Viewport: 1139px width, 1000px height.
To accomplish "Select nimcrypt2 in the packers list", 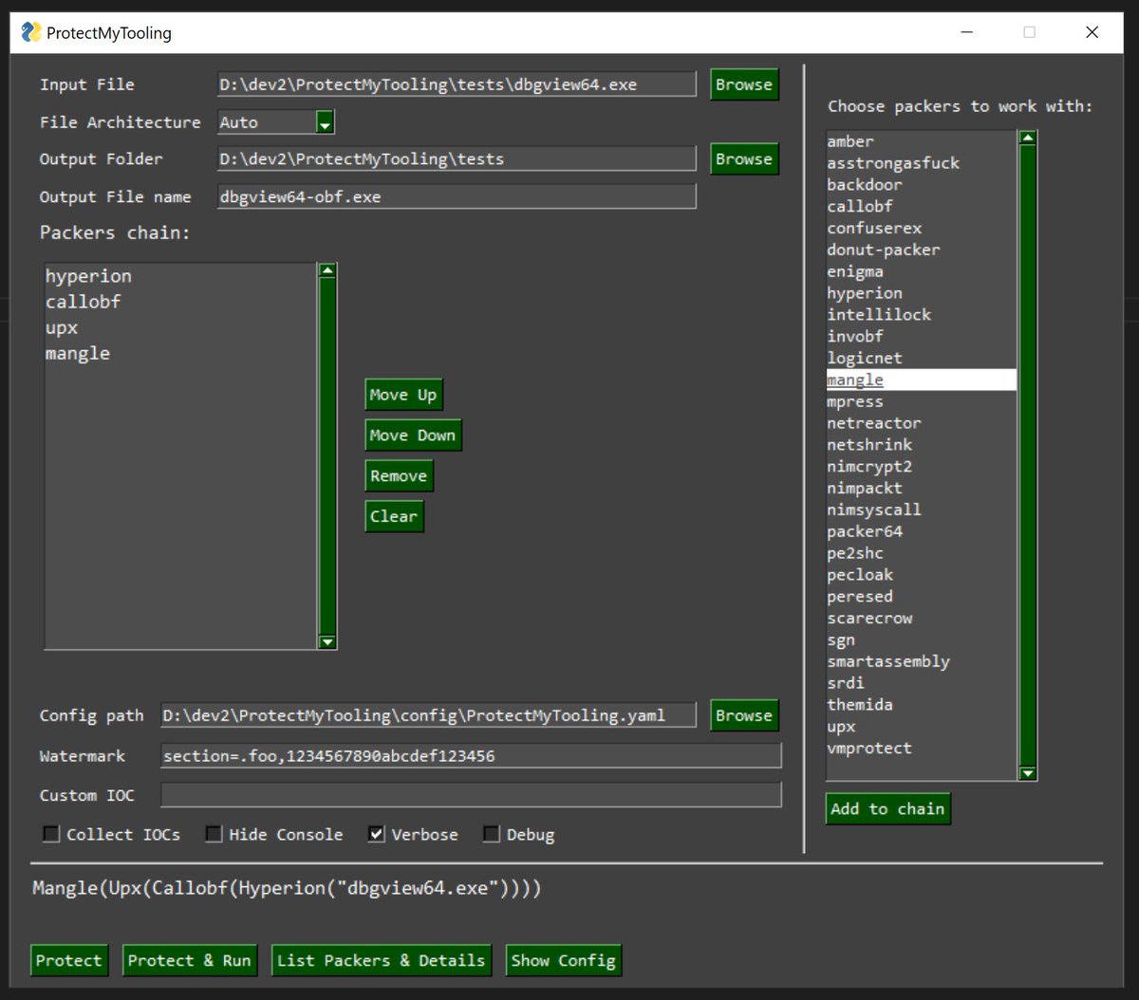I will coord(921,466).
